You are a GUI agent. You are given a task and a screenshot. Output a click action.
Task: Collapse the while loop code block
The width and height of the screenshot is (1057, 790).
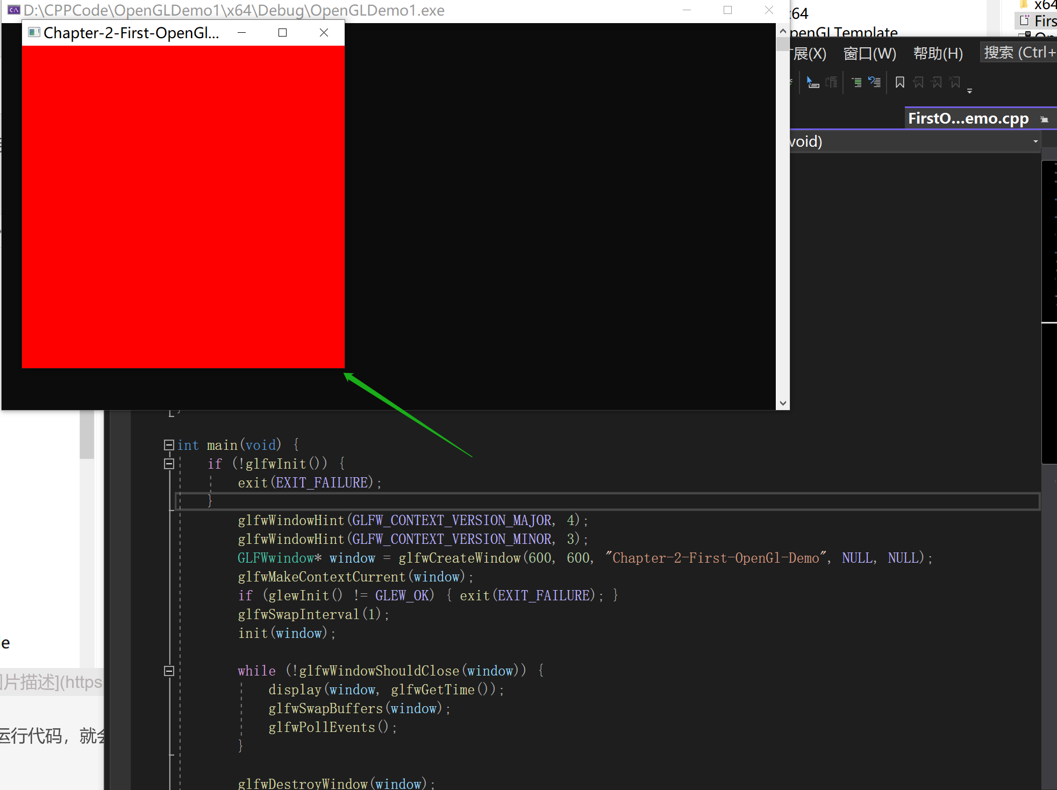(x=169, y=671)
